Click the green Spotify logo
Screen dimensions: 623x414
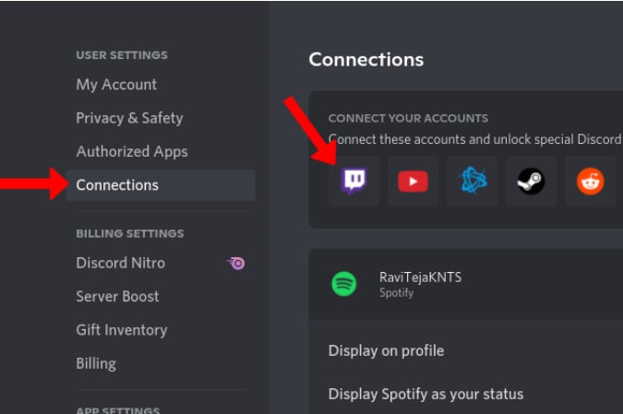click(x=344, y=284)
